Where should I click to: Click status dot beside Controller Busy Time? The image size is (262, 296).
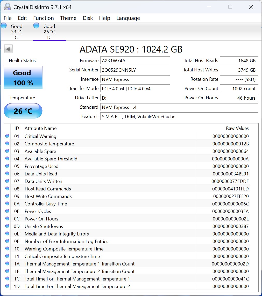pos(7,203)
